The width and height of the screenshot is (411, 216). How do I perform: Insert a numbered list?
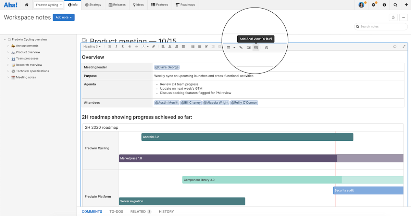(x=200, y=47)
